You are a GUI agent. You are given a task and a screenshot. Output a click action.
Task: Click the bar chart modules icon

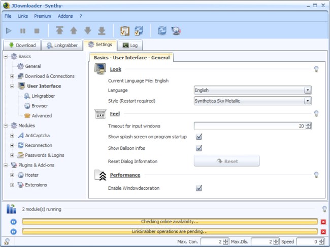click(x=11, y=209)
